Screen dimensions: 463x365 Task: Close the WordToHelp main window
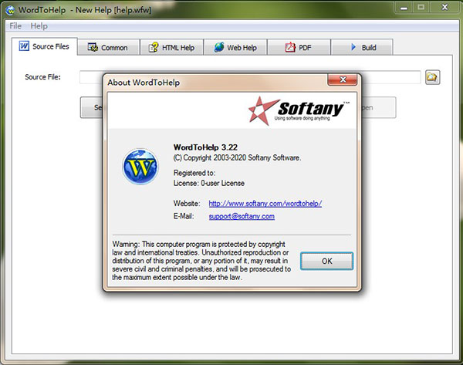pos(444,8)
